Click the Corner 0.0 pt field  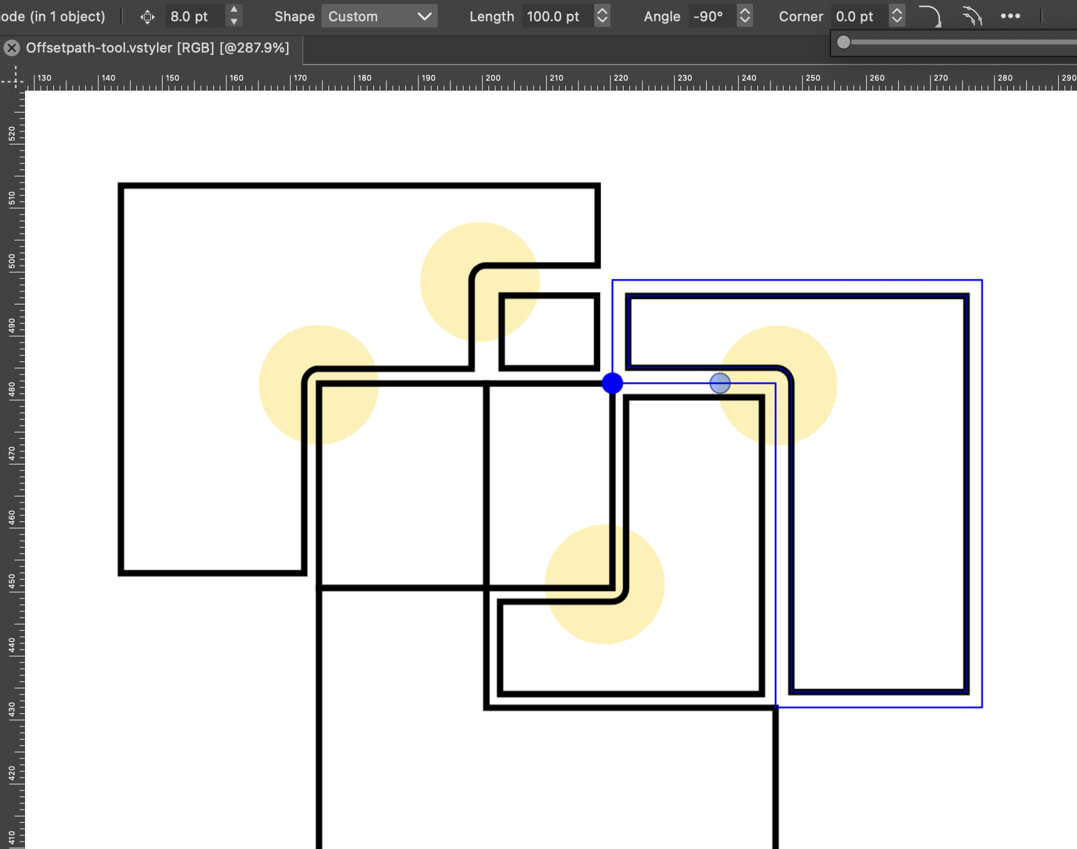click(858, 16)
